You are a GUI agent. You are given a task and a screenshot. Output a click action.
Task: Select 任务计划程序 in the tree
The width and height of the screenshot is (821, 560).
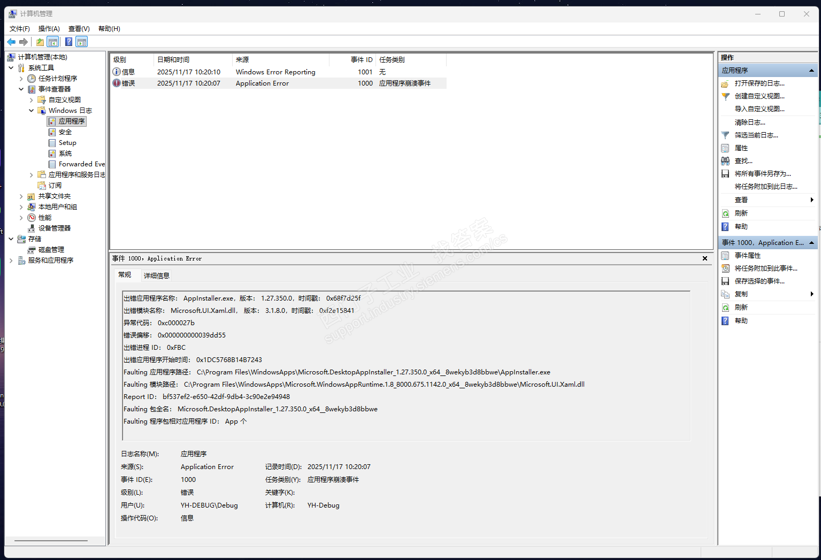(x=58, y=79)
